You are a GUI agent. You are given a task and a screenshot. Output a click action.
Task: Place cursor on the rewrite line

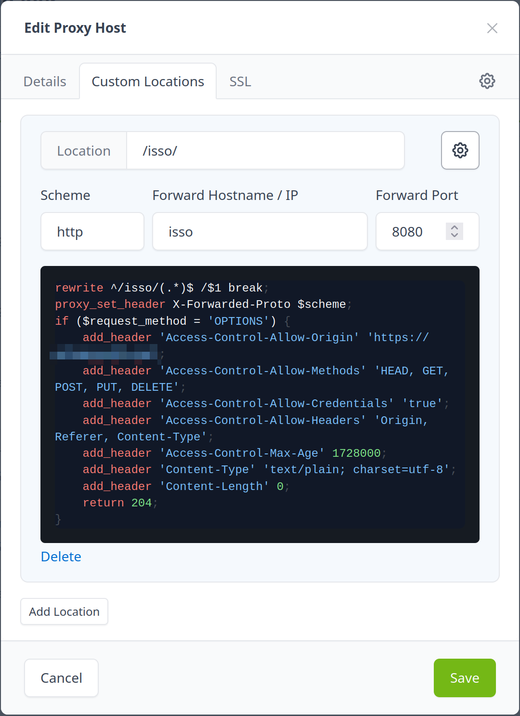pos(159,288)
